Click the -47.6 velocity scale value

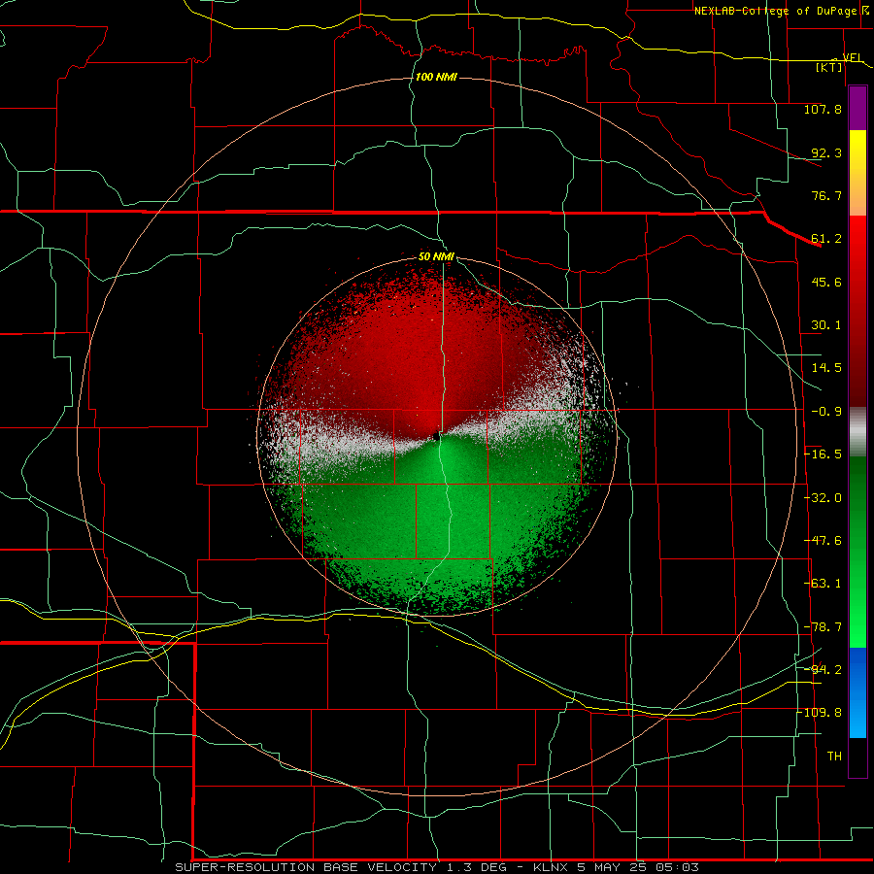tap(823, 541)
